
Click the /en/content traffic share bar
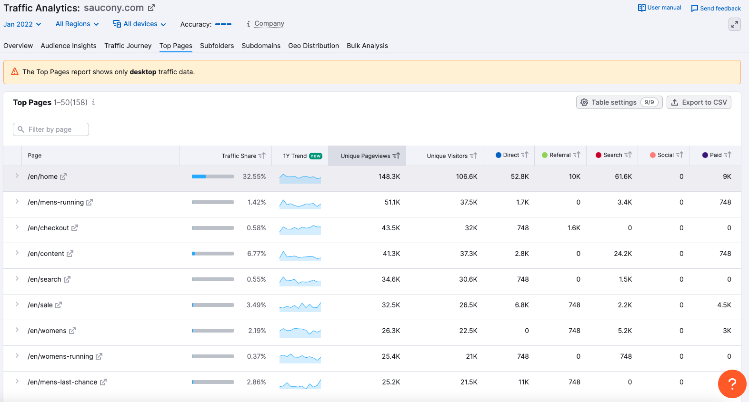[x=213, y=254]
